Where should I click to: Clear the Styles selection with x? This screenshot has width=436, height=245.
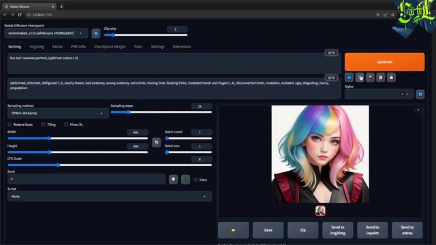402,94
